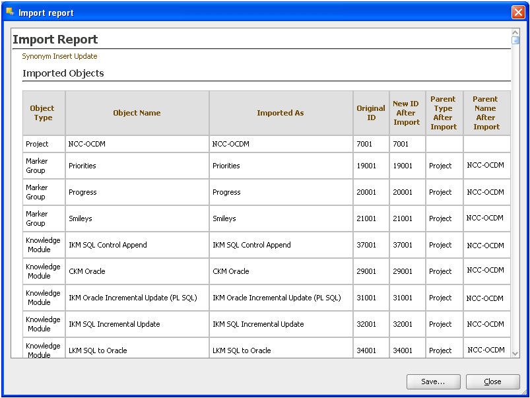Click NCC-OCDM in Object Name column
Viewport: 530px width, 398px height.
coord(87,144)
